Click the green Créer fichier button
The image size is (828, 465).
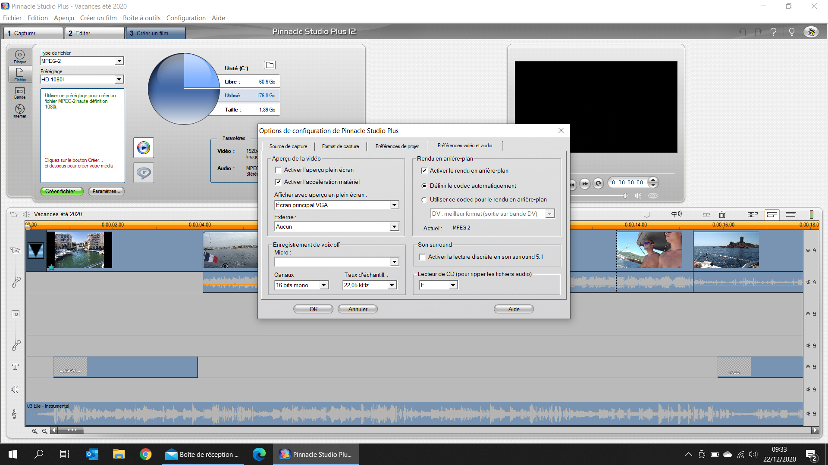[x=62, y=191]
